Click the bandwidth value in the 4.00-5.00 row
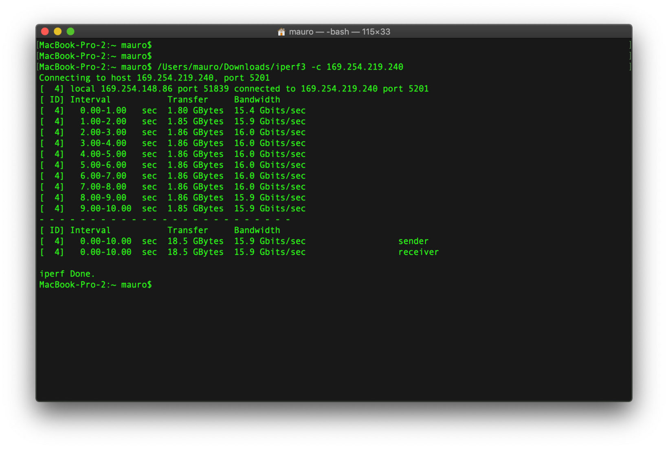The height and width of the screenshot is (449, 668). [270, 154]
